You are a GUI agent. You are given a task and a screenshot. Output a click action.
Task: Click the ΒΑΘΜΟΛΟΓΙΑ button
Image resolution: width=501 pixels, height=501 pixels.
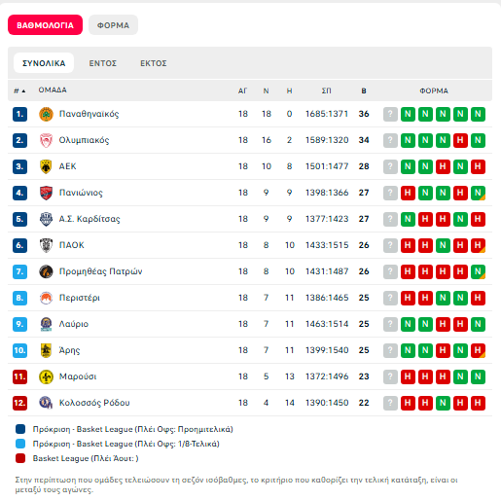pos(45,25)
